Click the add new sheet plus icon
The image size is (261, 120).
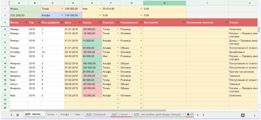point(12,115)
